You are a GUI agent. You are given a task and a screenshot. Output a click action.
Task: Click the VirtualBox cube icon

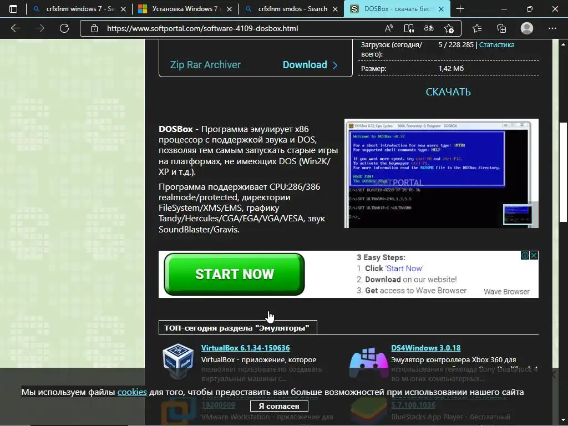tap(178, 361)
